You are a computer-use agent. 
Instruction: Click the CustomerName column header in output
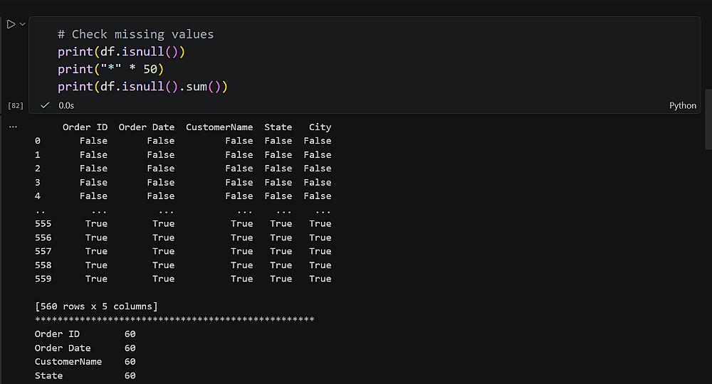[219, 127]
